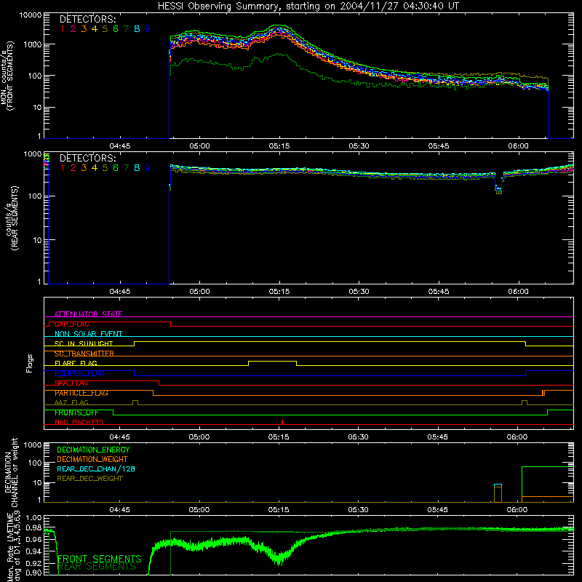The height and width of the screenshot is (582, 582).
Task: Select detector 2 legend number in front segments plot
Action: (73, 29)
